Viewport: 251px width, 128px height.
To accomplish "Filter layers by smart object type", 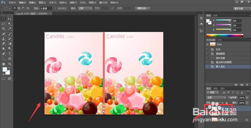I will tap(242, 92).
